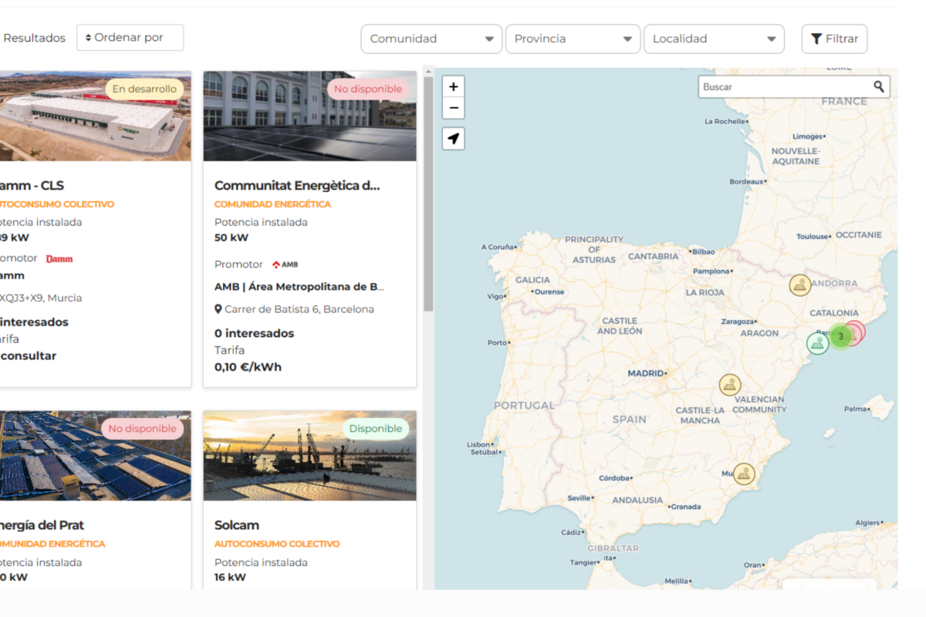Click the locate-me arrow on map
Image resolution: width=926 pixels, height=617 pixels.
coord(454,139)
